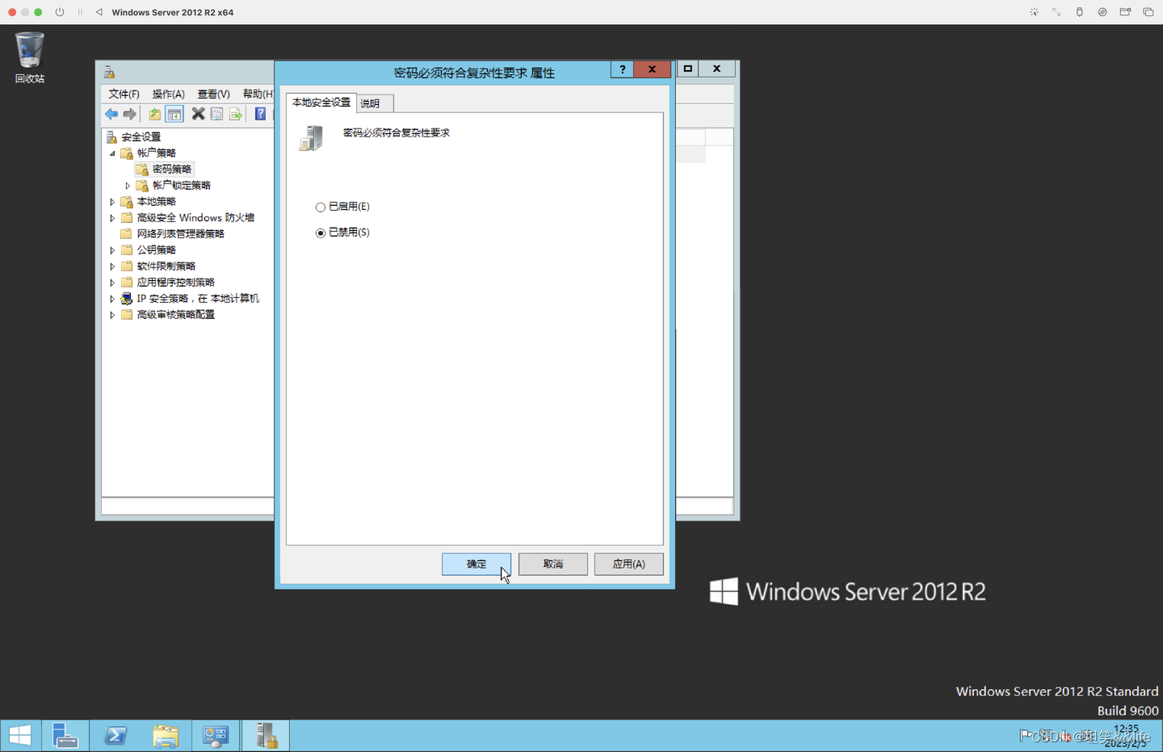Expand the 软件限制策略 tree node
The image size is (1163, 752).
pos(112,267)
